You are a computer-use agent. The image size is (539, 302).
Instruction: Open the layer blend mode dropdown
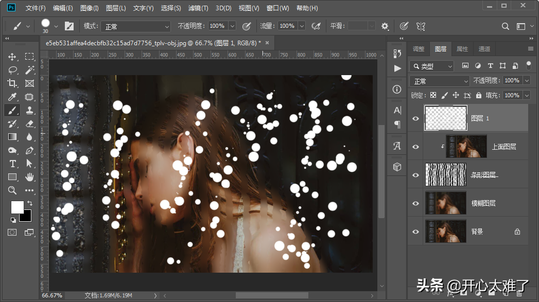pyautogui.click(x=440, y=81)
